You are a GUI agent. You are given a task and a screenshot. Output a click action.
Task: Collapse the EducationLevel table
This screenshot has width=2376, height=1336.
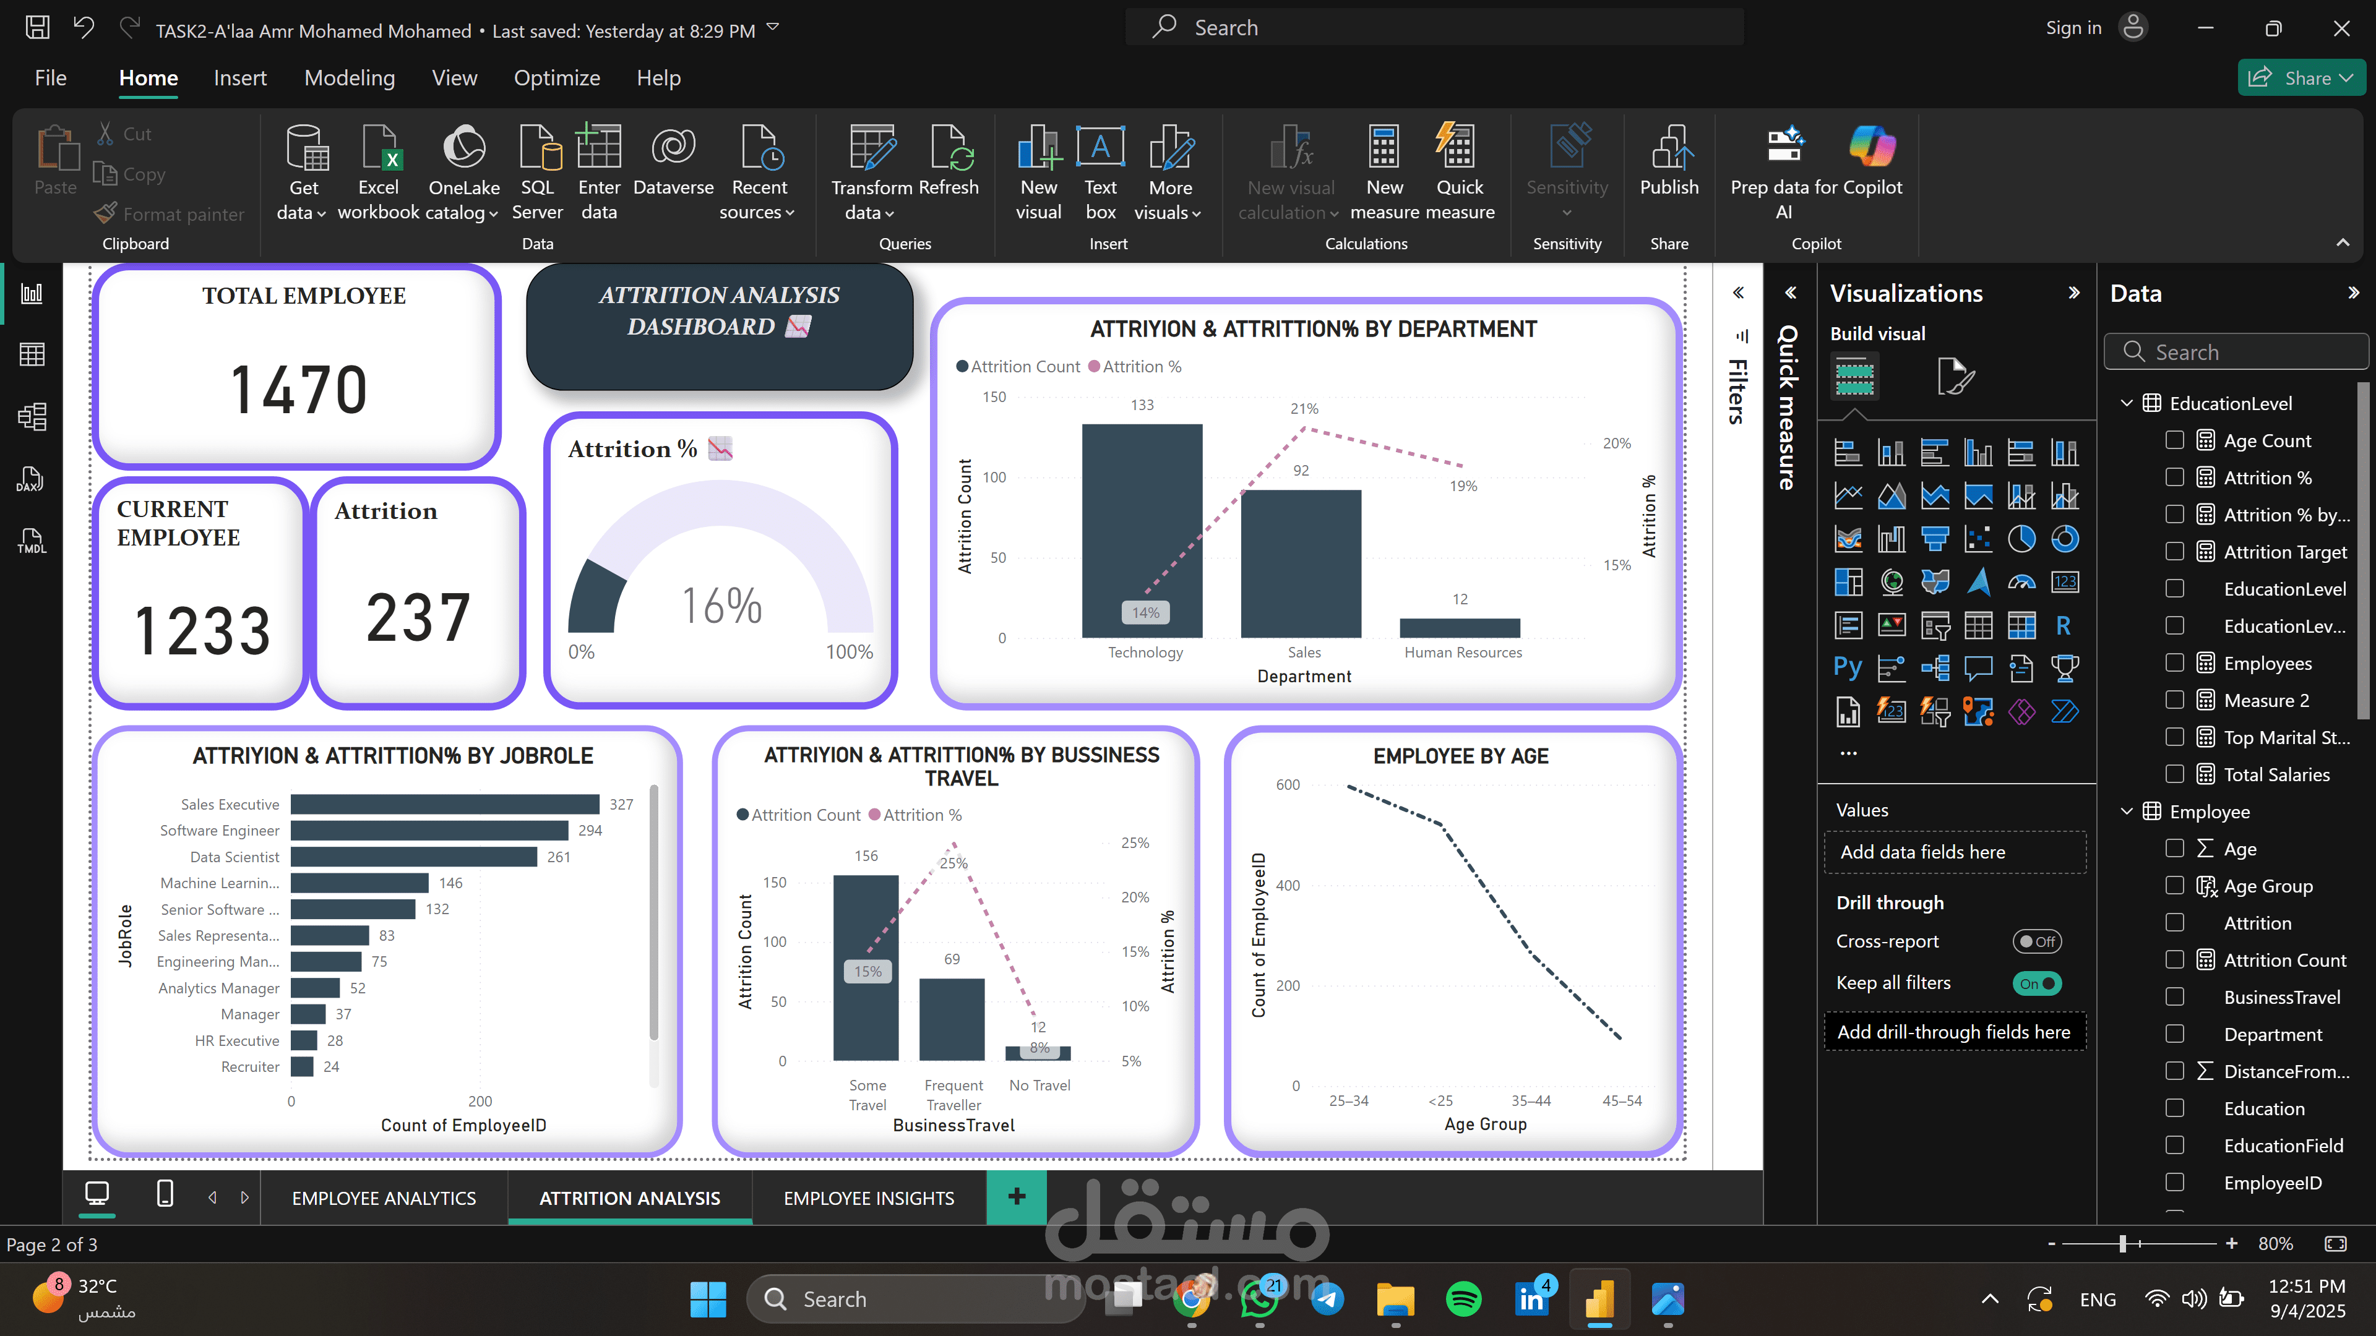point(2127,403)
